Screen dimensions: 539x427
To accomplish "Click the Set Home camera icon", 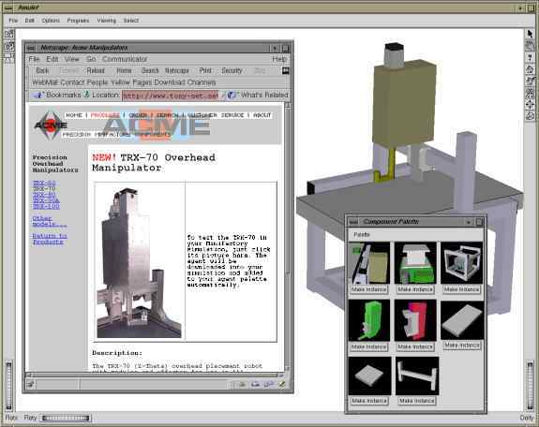I will [530, 81].
